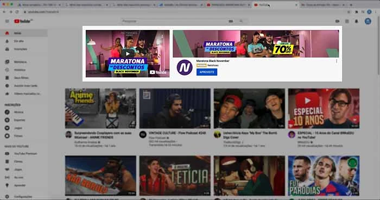This screenshot has width=380, height=200.
Task: Close the active YouTube tab
Action: click(x=296, y=5)
